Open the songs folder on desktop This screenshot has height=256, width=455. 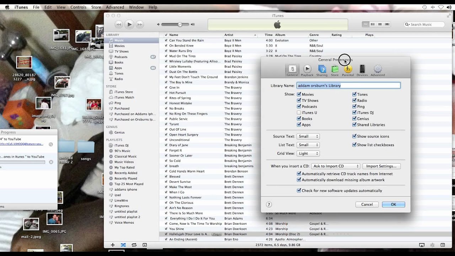click(86, 150)
